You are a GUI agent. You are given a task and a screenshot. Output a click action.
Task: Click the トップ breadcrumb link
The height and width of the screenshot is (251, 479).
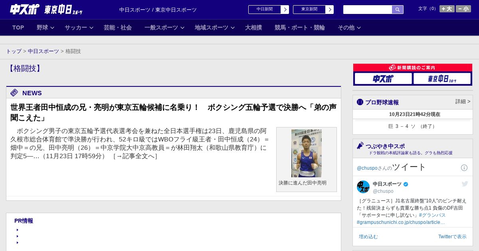[x=14, y=51]
